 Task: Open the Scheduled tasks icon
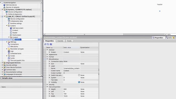pos(9,54)
